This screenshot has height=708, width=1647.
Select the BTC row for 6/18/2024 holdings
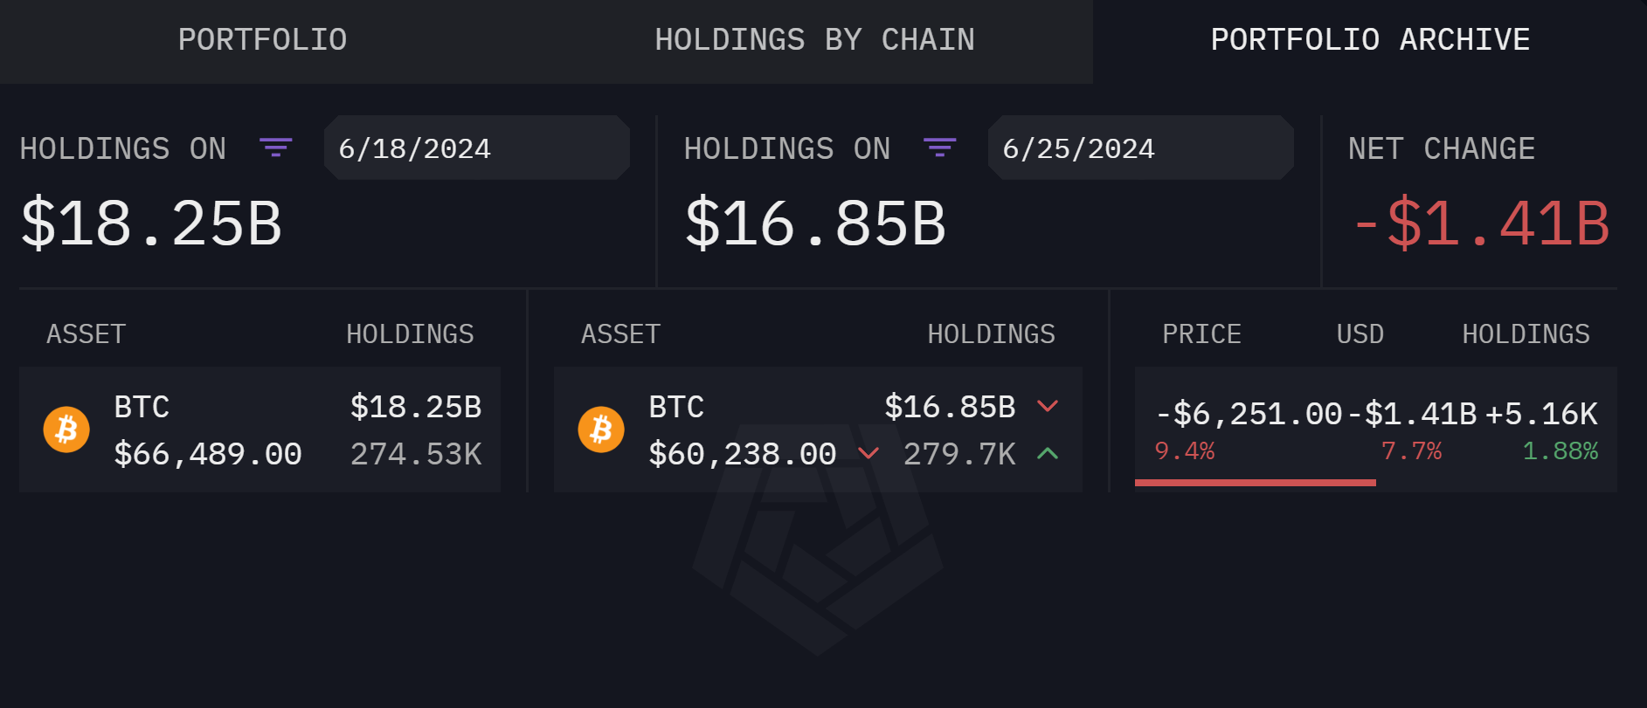point(260,430)
